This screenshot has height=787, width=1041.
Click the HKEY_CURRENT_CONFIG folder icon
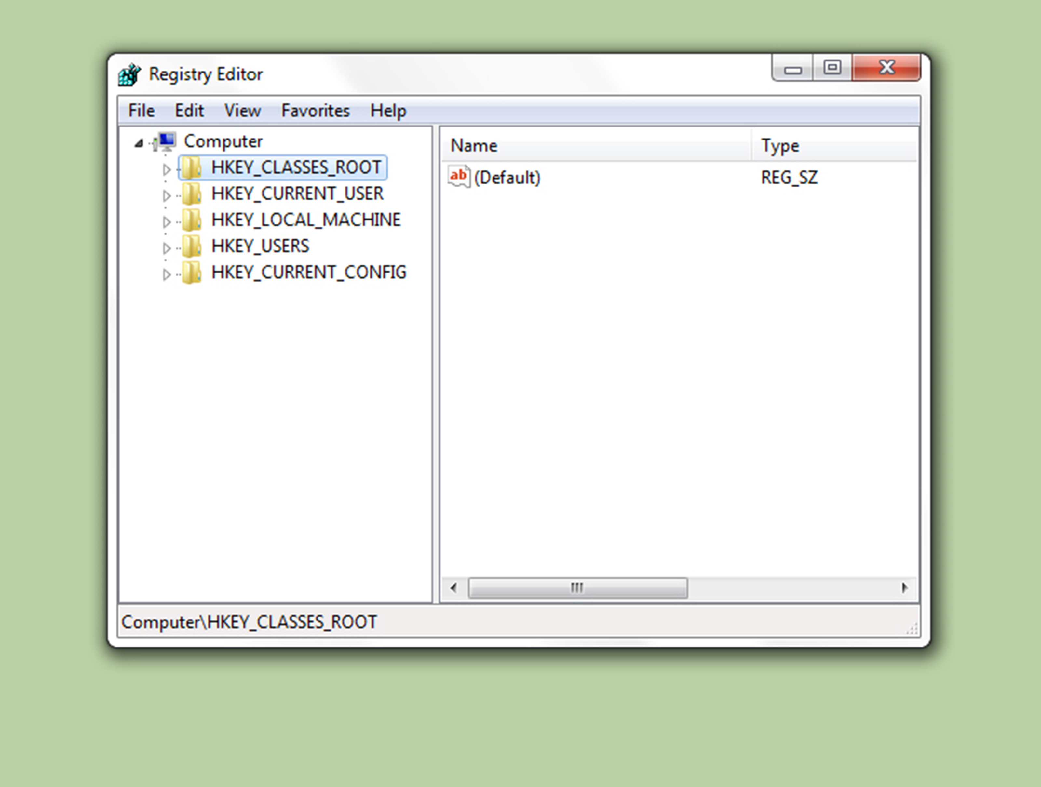pyautogui.click(x=192, y=273)
